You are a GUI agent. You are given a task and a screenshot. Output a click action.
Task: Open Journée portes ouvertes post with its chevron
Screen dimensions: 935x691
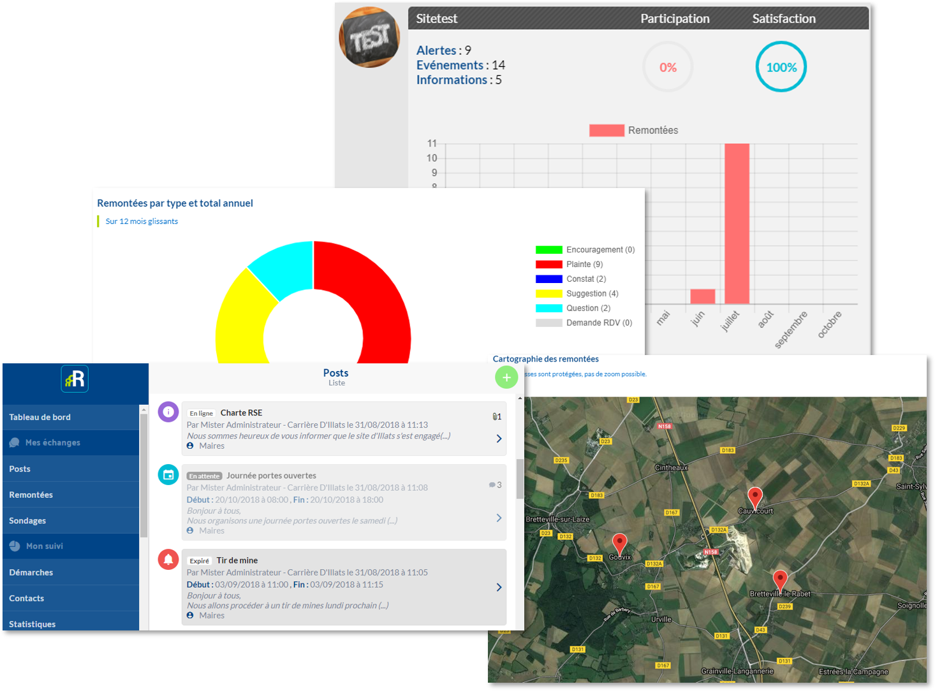tap(499, 518)
